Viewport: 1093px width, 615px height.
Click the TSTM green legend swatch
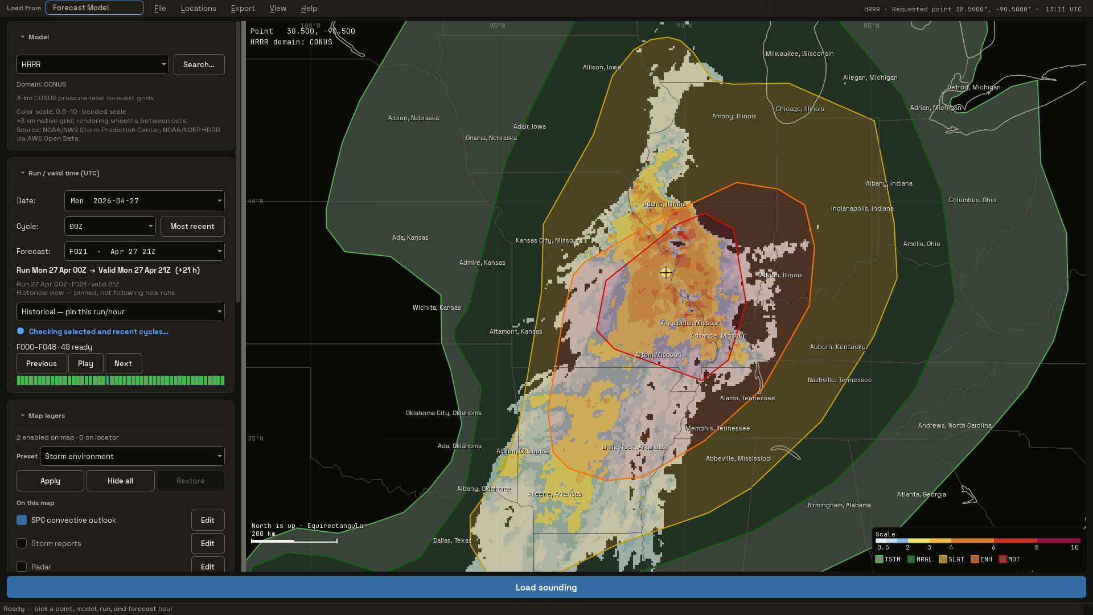[879, 560]
